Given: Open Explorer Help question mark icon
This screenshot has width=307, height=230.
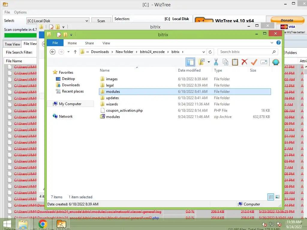Looking at the screenshot, I should (279, 43).
